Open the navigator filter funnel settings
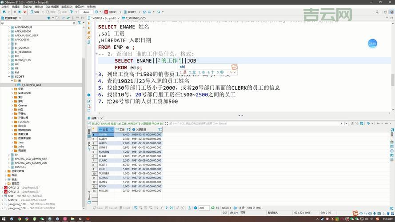The height and width of the screenshot is (222, 395). click(80, 23)
